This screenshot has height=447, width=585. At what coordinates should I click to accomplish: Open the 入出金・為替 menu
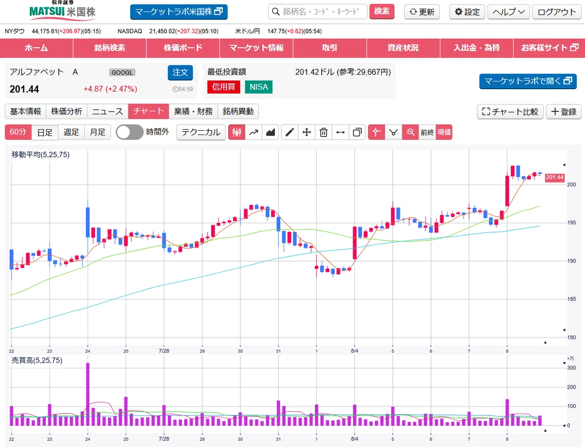point(476,48)
